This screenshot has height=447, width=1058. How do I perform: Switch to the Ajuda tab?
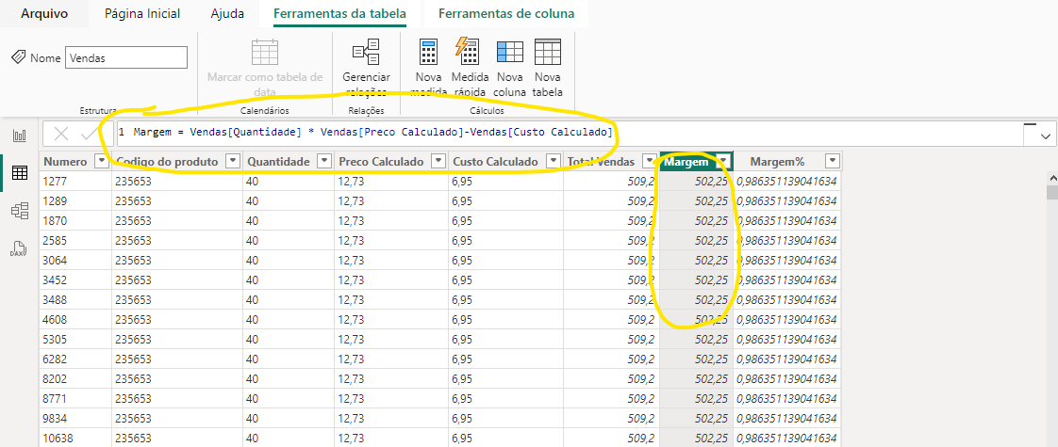(227, 13)
